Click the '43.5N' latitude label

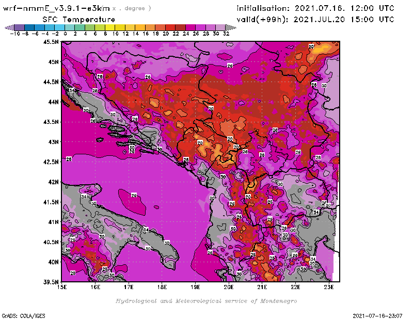point(51,122)
